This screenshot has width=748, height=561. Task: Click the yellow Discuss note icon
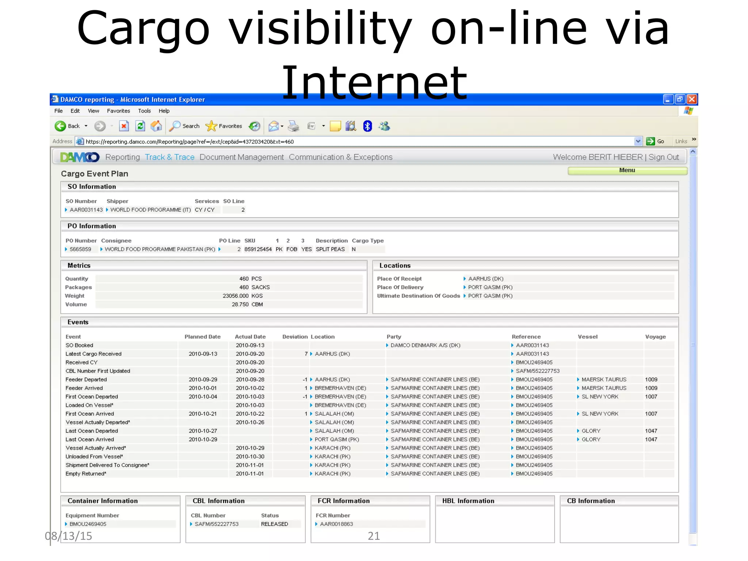pyautogui.click(x=335, y=126)
